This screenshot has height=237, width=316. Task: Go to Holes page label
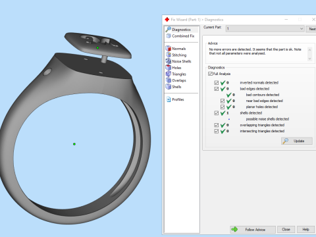pos(176,68)
